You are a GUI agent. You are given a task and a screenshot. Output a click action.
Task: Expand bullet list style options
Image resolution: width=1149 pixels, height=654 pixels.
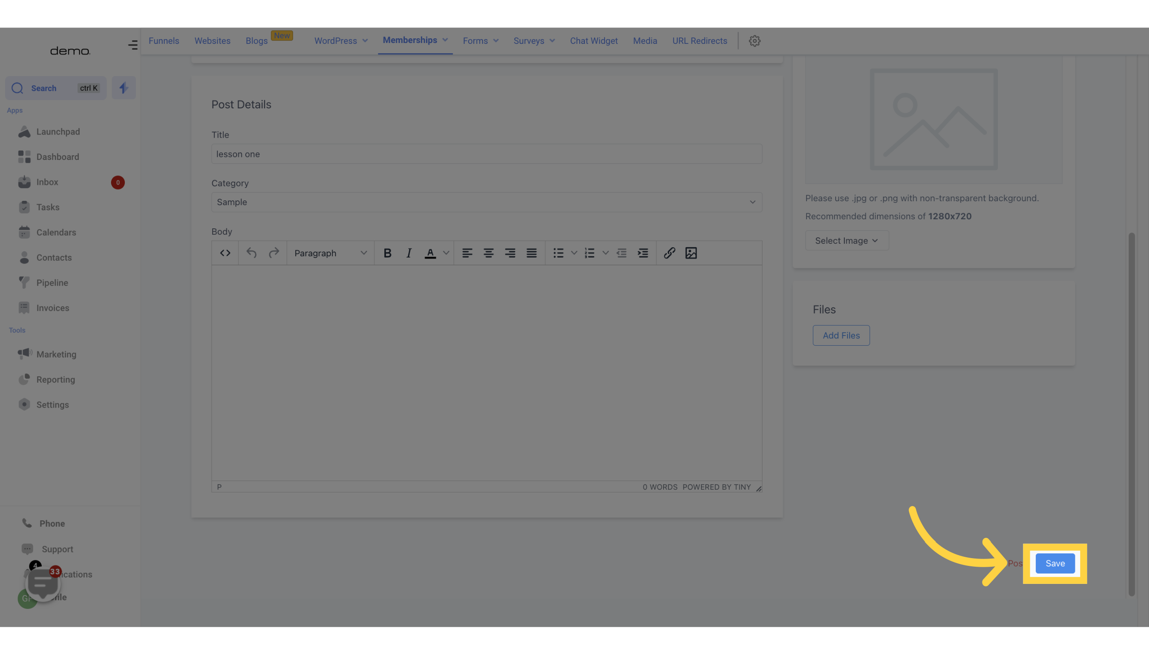pos(574,253)
